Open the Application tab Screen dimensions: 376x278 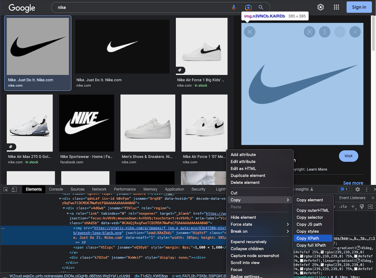tap(174, 189)
